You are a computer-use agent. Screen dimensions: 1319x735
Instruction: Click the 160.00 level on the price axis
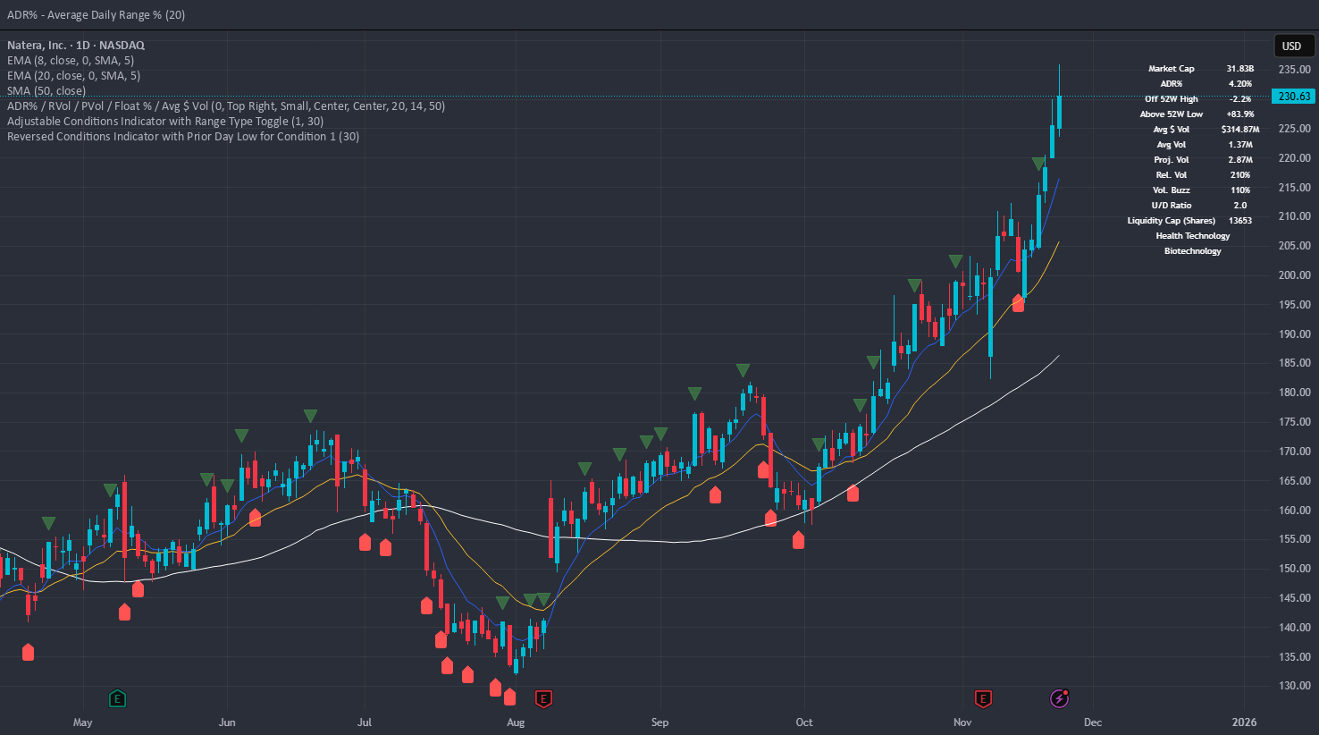[1294, 511]
